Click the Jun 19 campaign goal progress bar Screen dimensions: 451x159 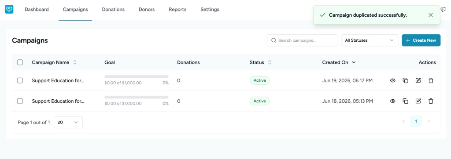click(137, 76)
